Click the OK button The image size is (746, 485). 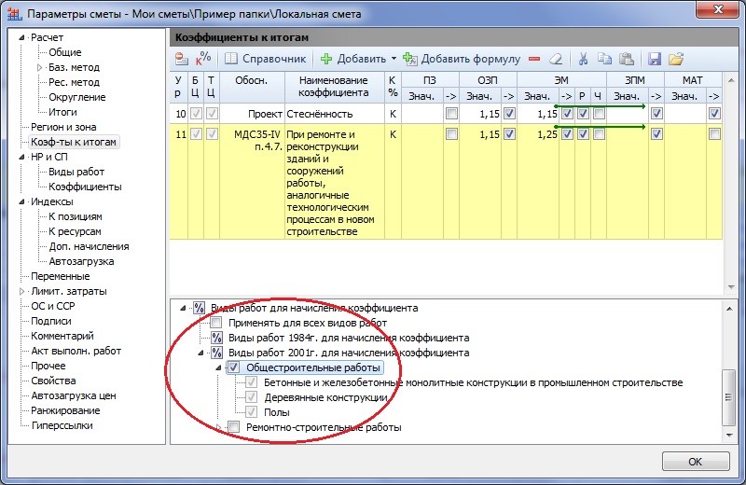click(695, 461)
